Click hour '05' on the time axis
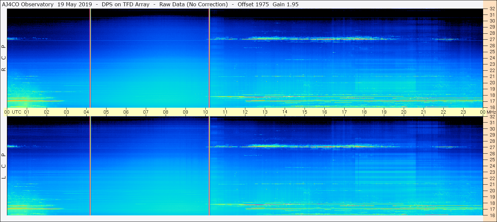Screen dimensions: 497x222 click(106, 112)
